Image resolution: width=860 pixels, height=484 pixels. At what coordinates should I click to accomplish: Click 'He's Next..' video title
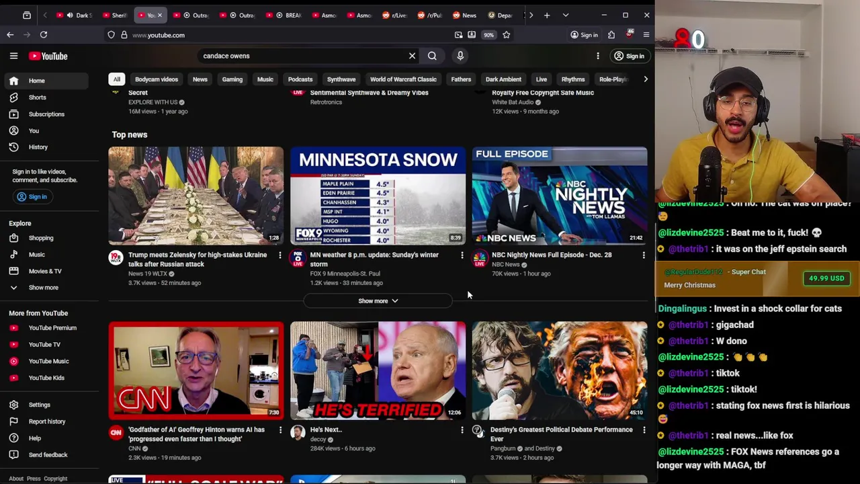326,430
